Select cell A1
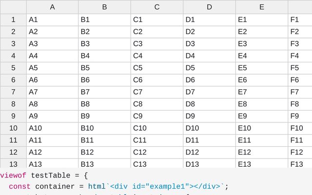Screen dimensions: 312x195 (52, 20)
